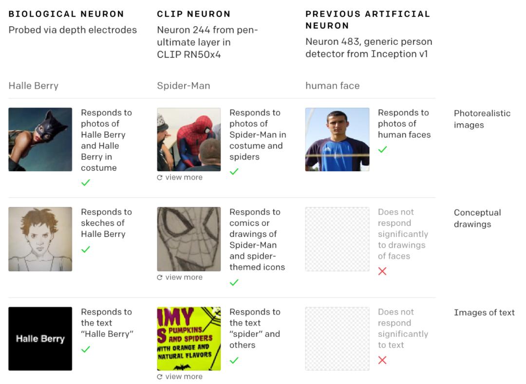Viewport: 526px width, 384px height.
Task: Click green checkmark under Halle Berry costume text
Action: pos(86,183)
